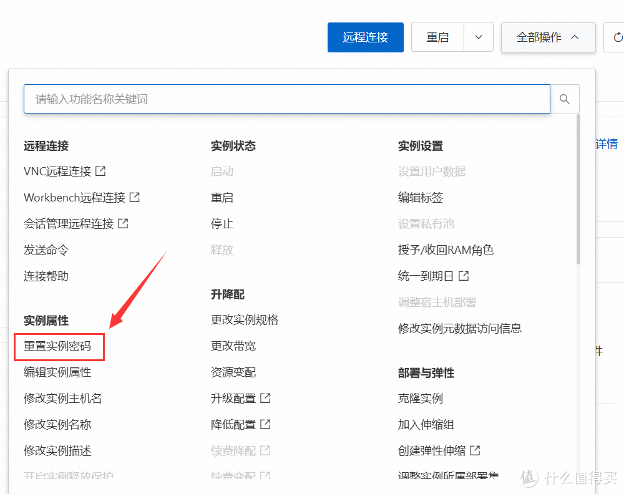Open the 重启 dropdown arrow
This screenshot has height=494, width=624.
click(x=478, y=37)
